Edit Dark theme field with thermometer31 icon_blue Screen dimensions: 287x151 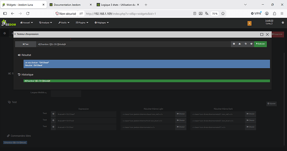(218, 121)
